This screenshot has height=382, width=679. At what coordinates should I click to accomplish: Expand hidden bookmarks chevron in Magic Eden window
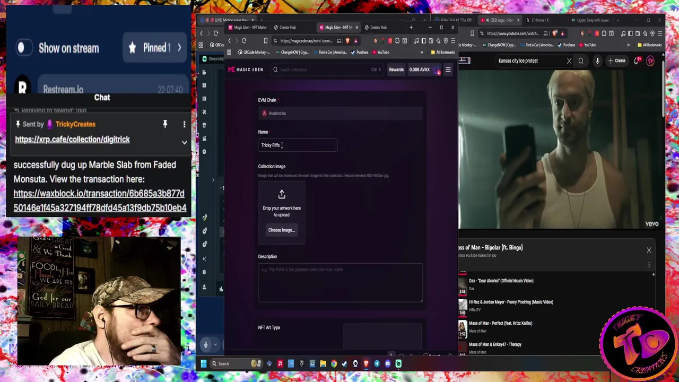(x=422, y=53)
